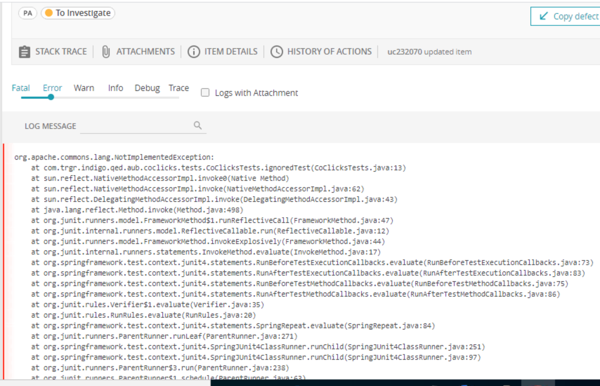Set log level to Trace
The width and height of the screenshot is (600, 386).
click(179, 88)
